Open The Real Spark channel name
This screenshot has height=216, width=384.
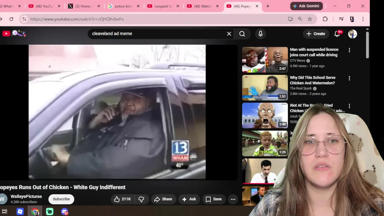(x=301, y=88)
